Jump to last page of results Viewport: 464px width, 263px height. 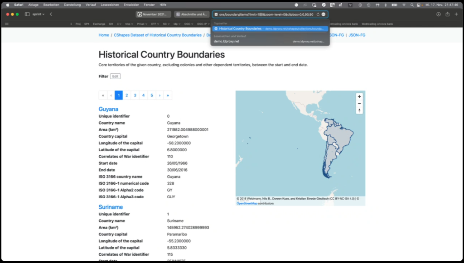(168, 95)
